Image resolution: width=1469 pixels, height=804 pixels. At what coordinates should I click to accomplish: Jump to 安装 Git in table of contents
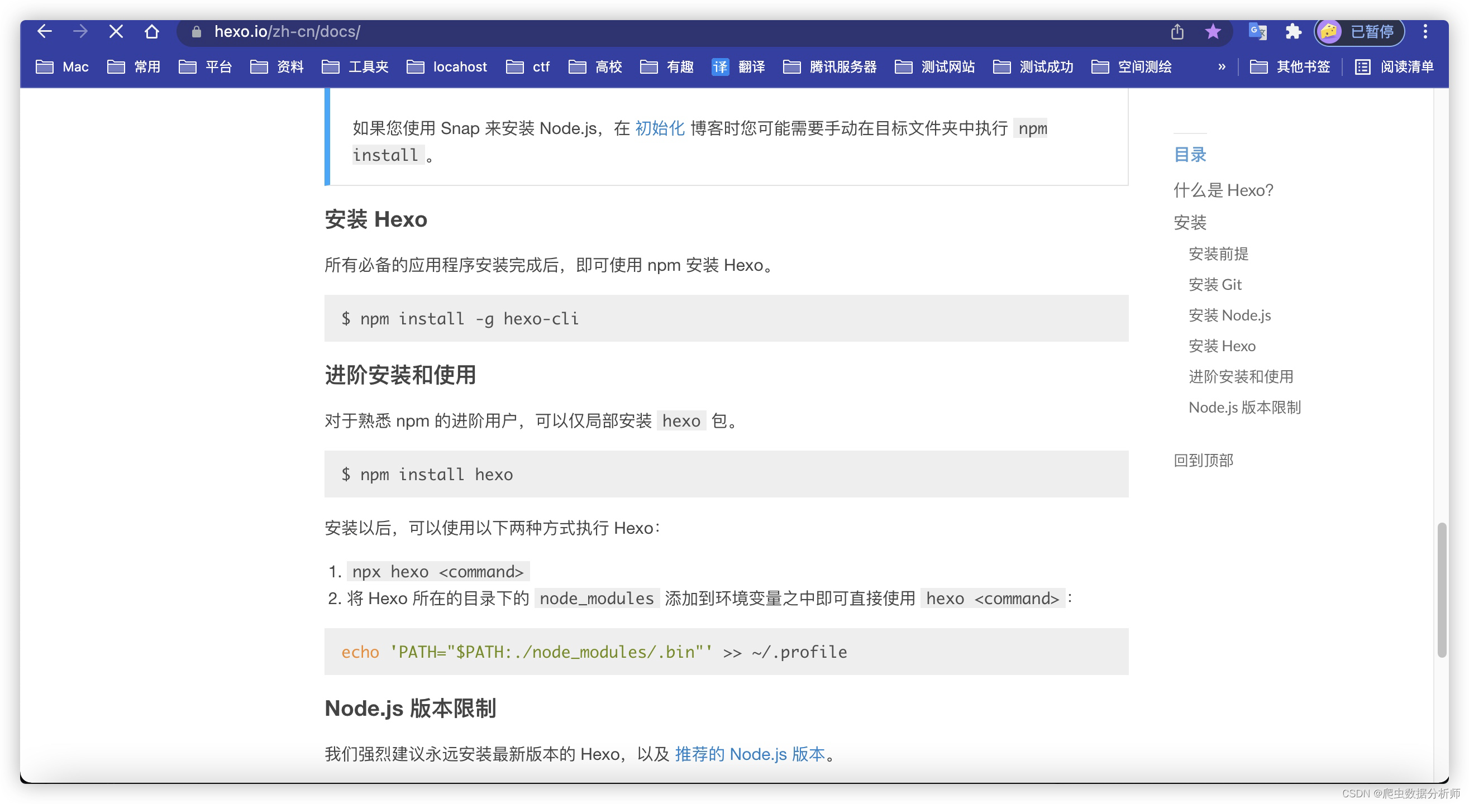(1215, 285)
